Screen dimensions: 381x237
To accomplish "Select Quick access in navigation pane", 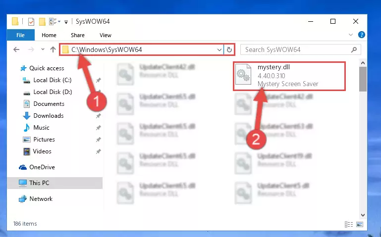I will [x=47, y=68].
